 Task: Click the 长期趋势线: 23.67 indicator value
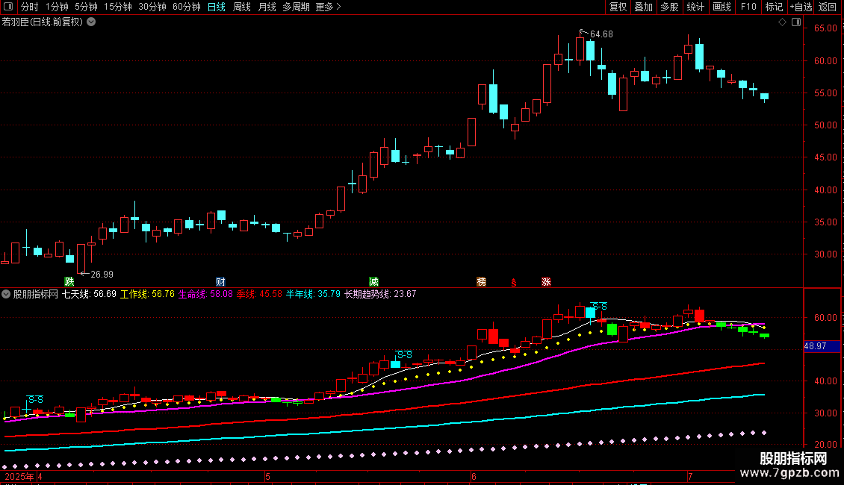coord(380,294)
